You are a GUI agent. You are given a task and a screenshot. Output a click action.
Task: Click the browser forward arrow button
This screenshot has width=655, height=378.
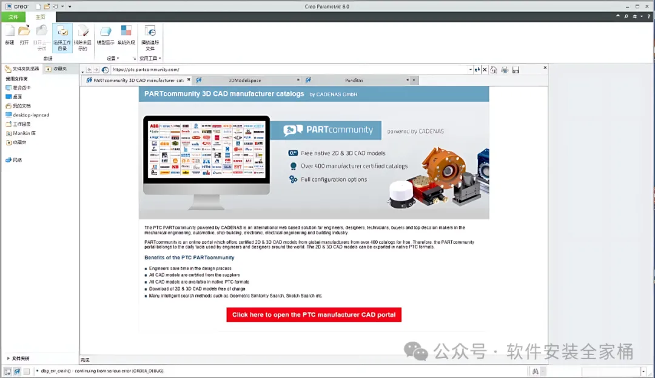pos(96,70)
